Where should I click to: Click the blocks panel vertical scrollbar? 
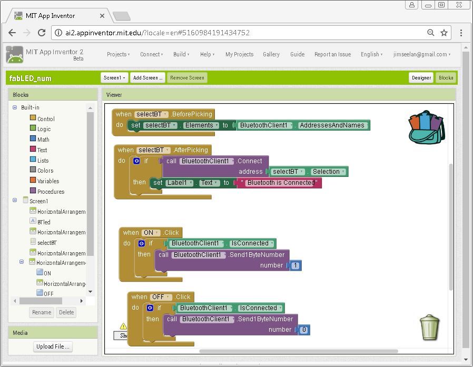tap(90, 184)
